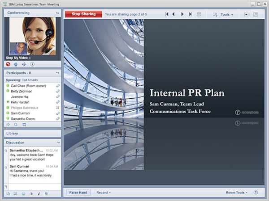The image size is (269, 201).
Task: Expand the Library panel
Action: (32, 133)
